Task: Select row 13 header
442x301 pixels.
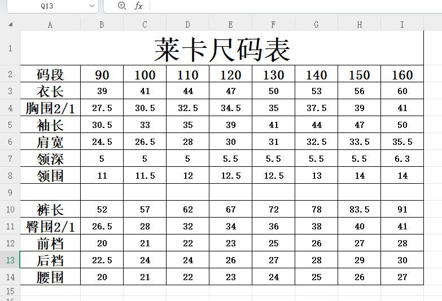Action: 10,260
